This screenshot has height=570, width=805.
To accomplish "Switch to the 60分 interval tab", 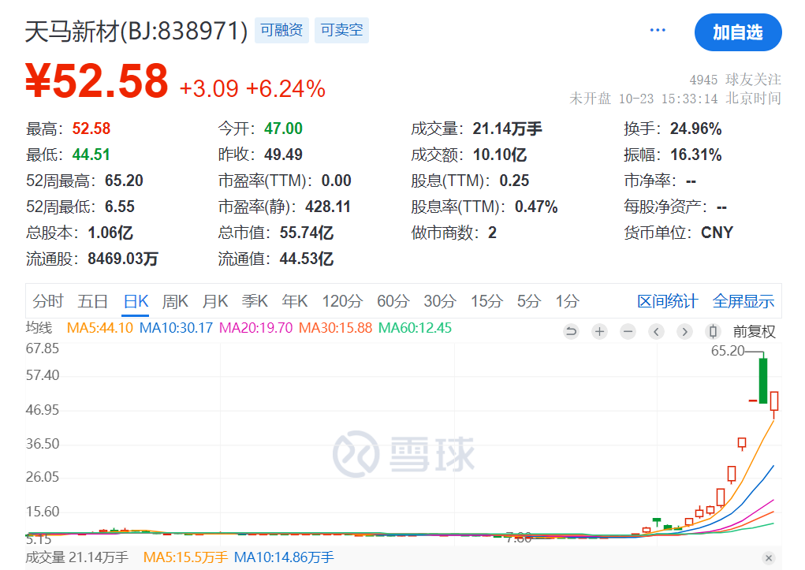I will click(x=393, y=301).
